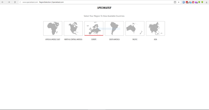Open the red prohibited-circle extension icon
This screenshot has height=110, width=209.
click(x=193, y=2)
